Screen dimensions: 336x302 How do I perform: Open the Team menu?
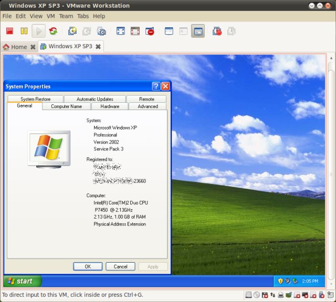66,16
